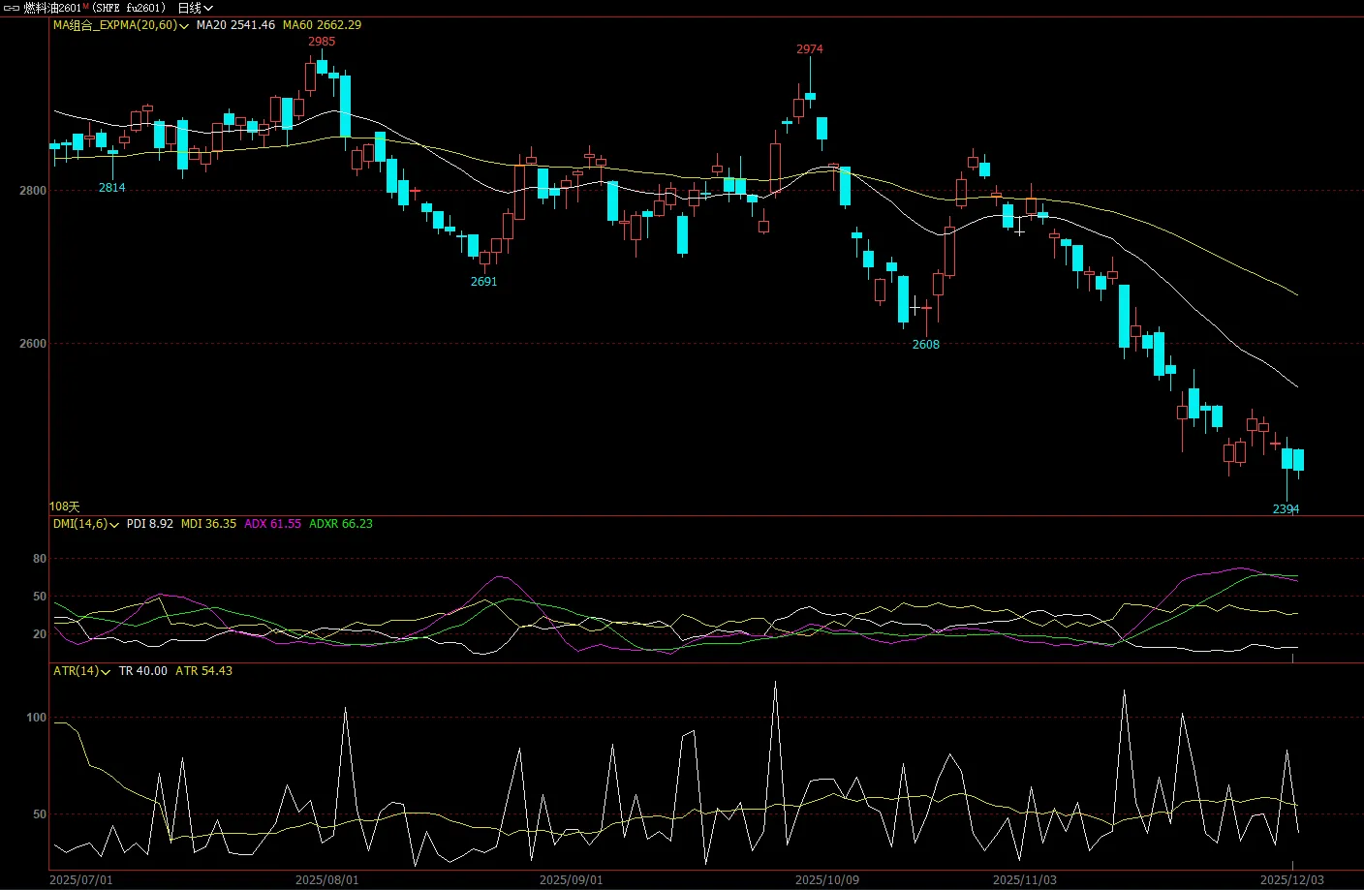Click the TR 40.00 legend label
The height and width of the screenshot is (890, 1364).
[142, 671]
